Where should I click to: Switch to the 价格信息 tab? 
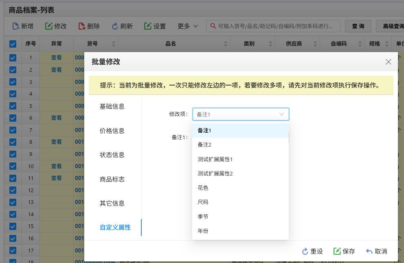tap(112, 131)
